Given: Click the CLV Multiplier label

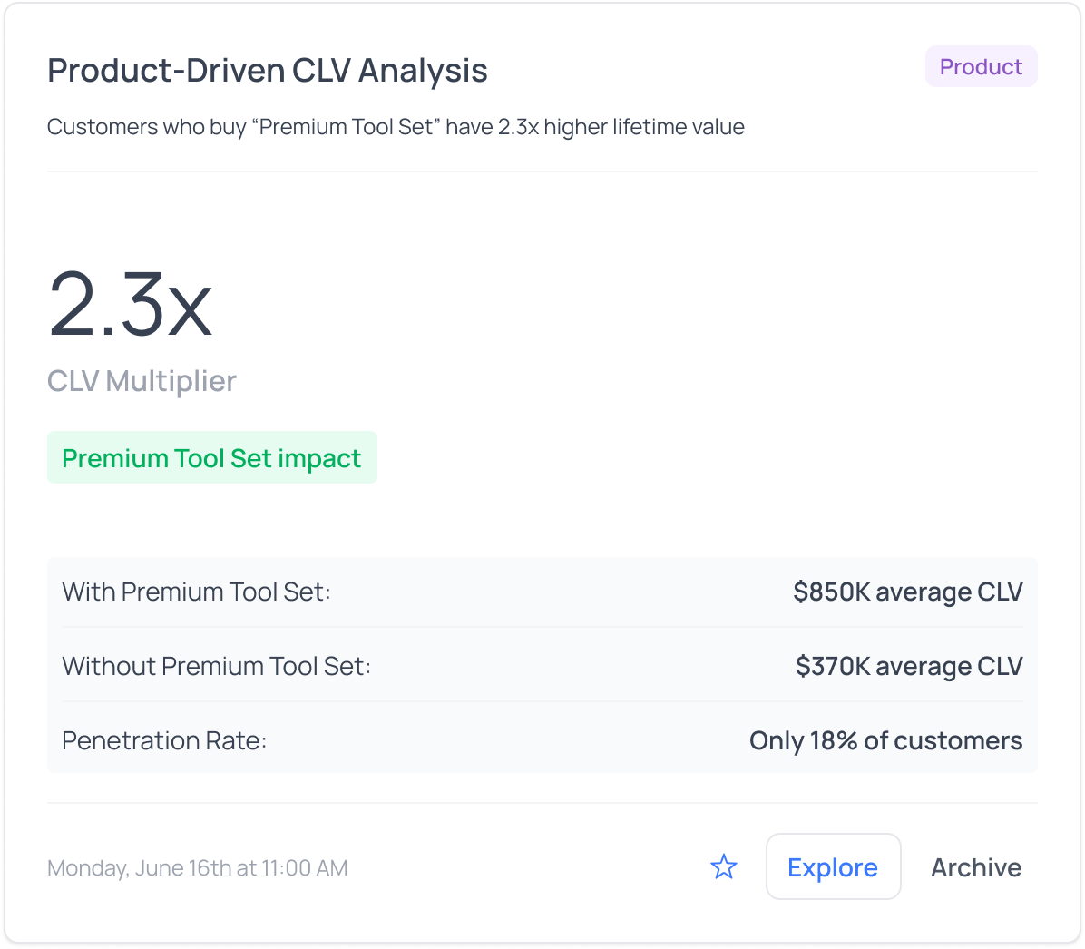Looking at the screenshot, I should tap(142, 381).
